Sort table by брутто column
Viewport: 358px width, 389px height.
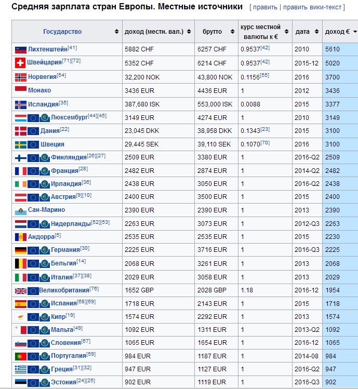(216, 32)
